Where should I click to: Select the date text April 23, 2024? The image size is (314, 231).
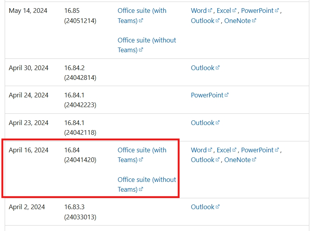(x=28, y=123)
